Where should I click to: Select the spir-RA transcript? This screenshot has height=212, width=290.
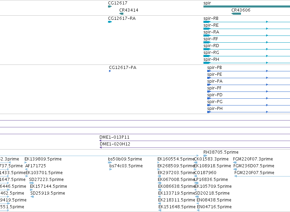(x=247, y=36)
